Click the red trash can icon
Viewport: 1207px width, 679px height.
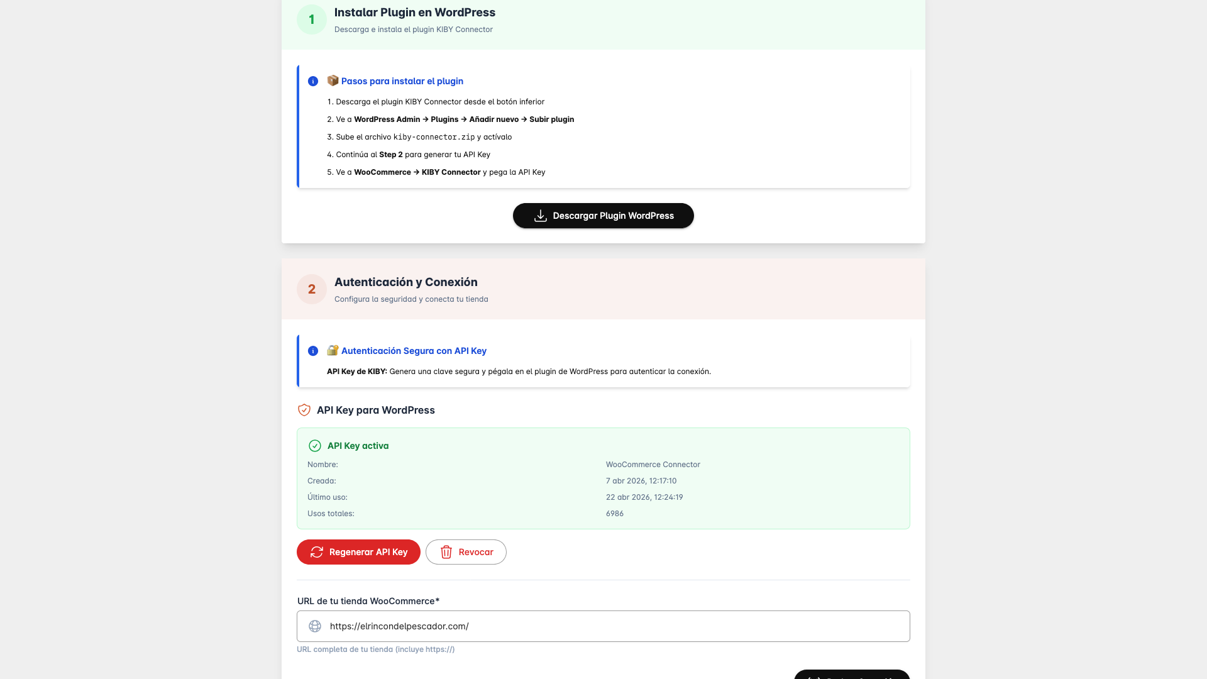click(x=446, y=552)
